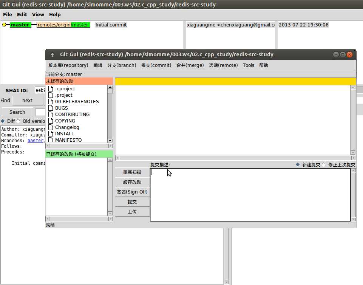Click the yellow commit node in gitk graph
Image resolution: width=363 pixels, height=285 pixels.
pyautogui.click(x=4, y=25)
